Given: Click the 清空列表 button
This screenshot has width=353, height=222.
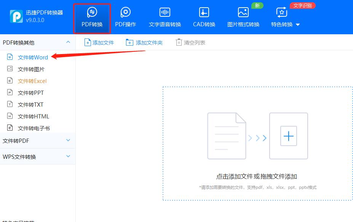Looking at the screenshot, I should coord(190,43).
